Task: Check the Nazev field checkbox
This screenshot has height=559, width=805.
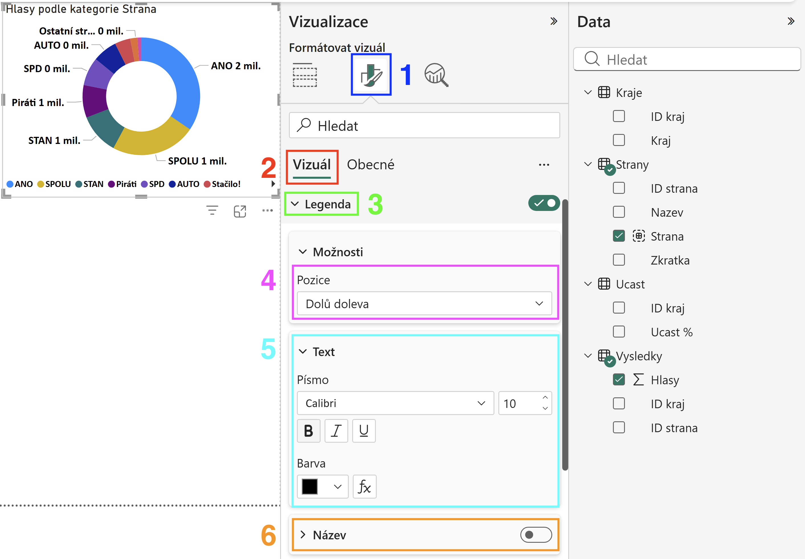Action: pos(619,212)
